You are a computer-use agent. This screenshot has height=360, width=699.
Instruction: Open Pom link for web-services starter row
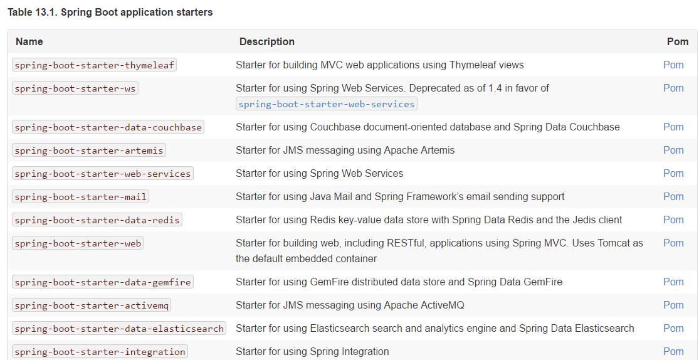click(x=673, y=173)
